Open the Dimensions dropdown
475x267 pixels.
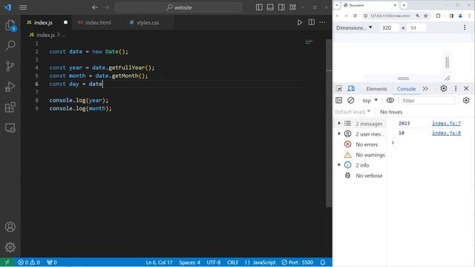354,27
